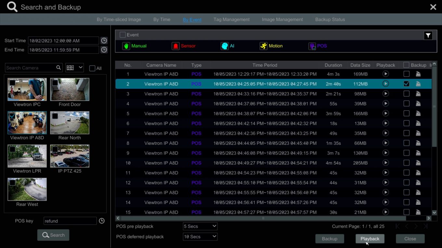Click the AI event type icon

[225, 46]
